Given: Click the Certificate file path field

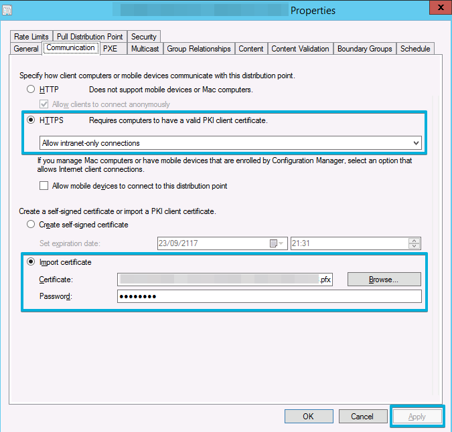Looking at the screenshot, I should point(225,280).
